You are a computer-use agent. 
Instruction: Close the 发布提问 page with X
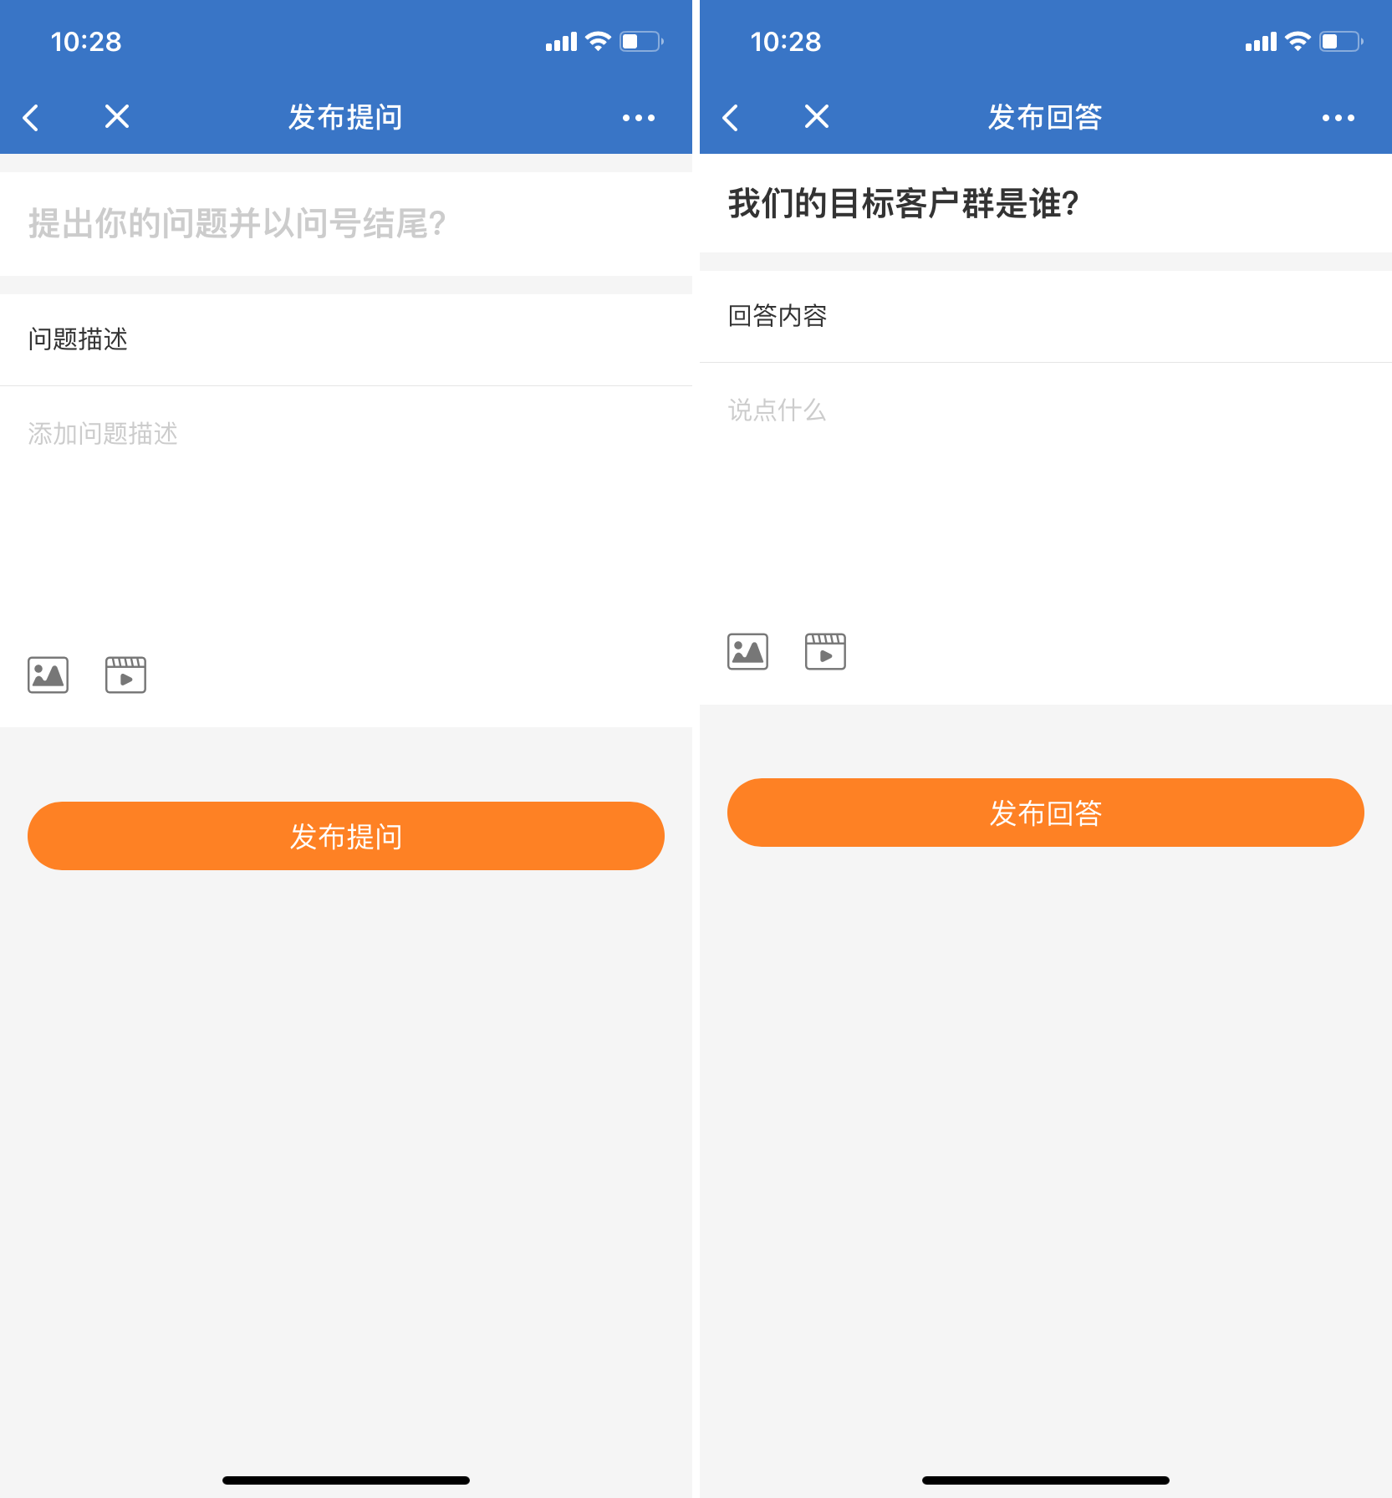click(x=117, y=117)
